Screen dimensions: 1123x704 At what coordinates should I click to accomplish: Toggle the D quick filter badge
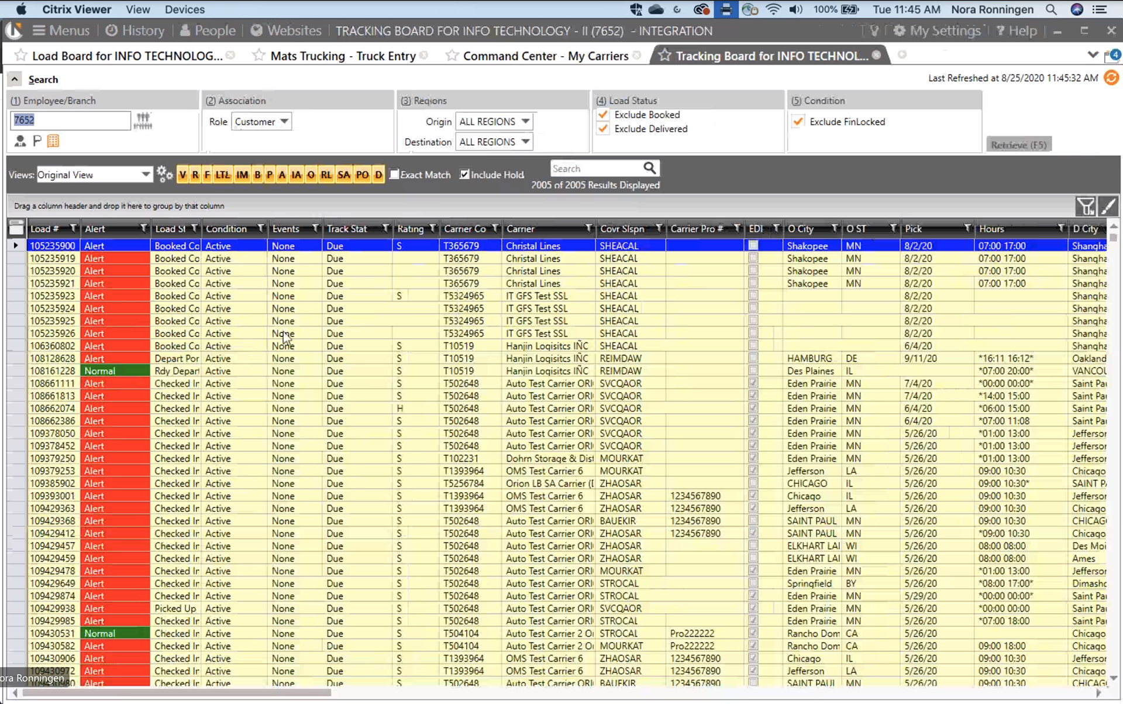[x=378, y=175]
